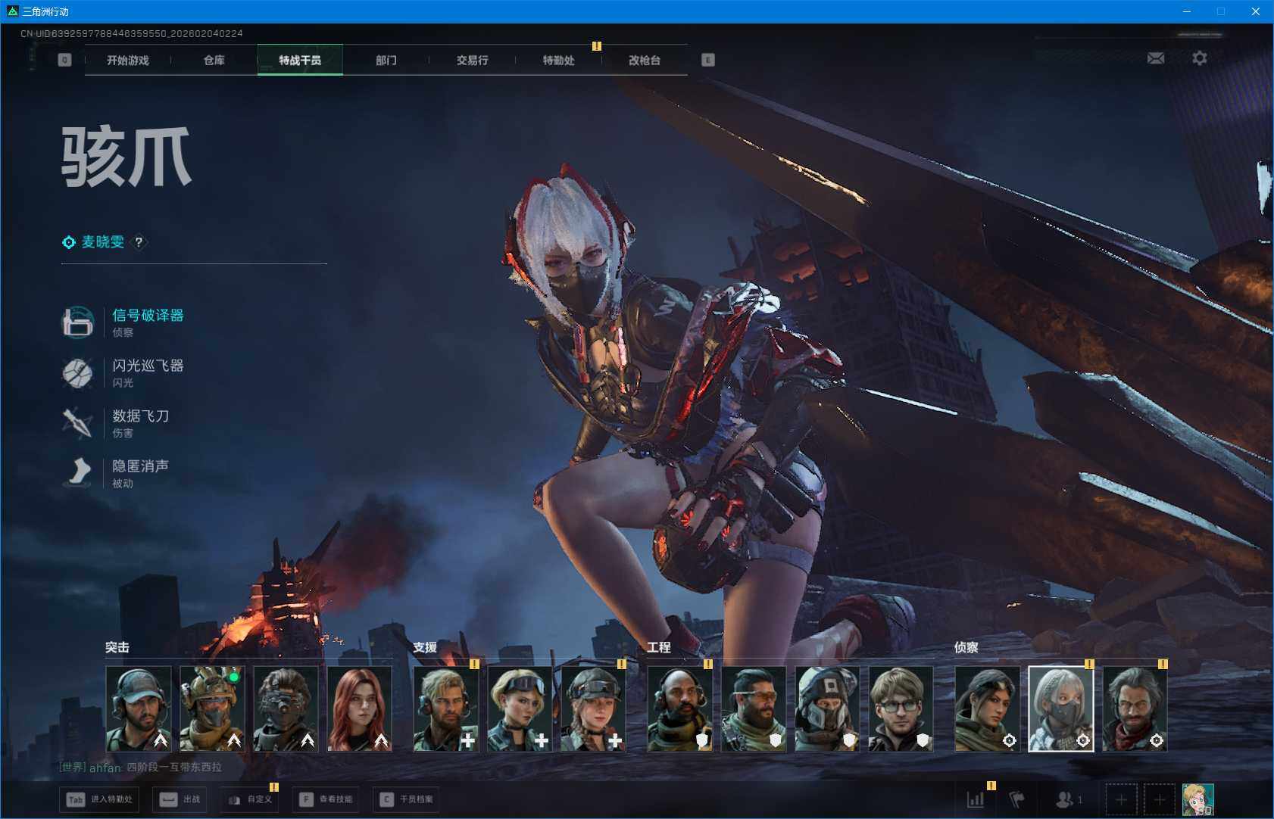Switch to the 开始游戏 tab
This screenshot has height=819, width=1274.
(x=128, y=60)
